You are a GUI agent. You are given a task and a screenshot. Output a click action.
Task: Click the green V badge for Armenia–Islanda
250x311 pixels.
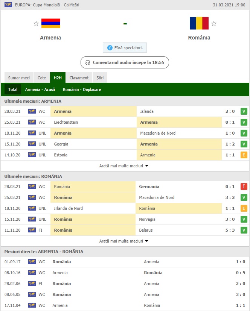[x=244, y=111]
